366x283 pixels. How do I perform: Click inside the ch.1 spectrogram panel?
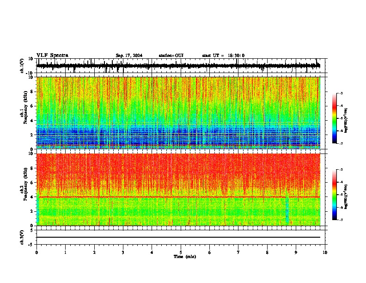click(178, 113)
